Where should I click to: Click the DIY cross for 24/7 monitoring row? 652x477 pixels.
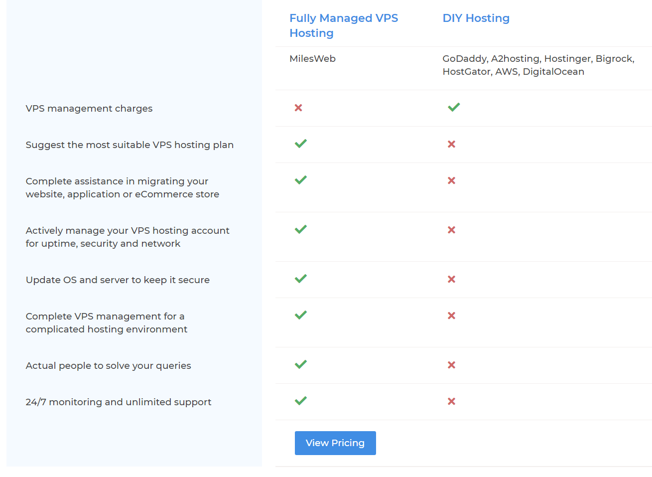pos(452,401)
